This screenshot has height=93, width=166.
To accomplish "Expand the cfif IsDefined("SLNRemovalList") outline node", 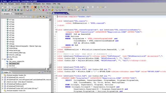I will [x=3, y=84].
